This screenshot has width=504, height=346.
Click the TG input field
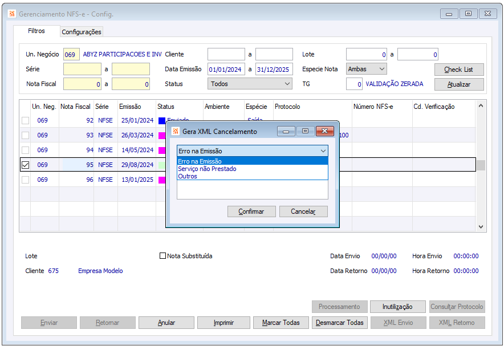coord(354,84)
